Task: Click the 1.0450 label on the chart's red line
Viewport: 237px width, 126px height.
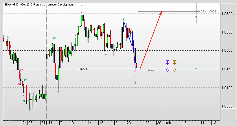Action: tap(81, 69)
